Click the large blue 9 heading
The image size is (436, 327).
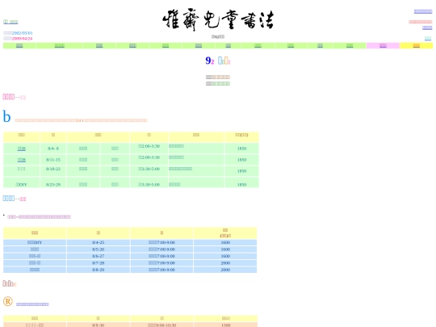coord(208,61)
